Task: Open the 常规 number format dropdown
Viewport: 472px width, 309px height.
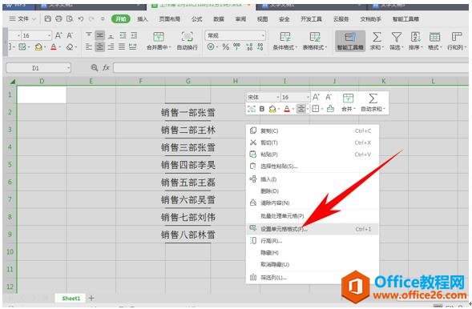Action: point(263,35)
